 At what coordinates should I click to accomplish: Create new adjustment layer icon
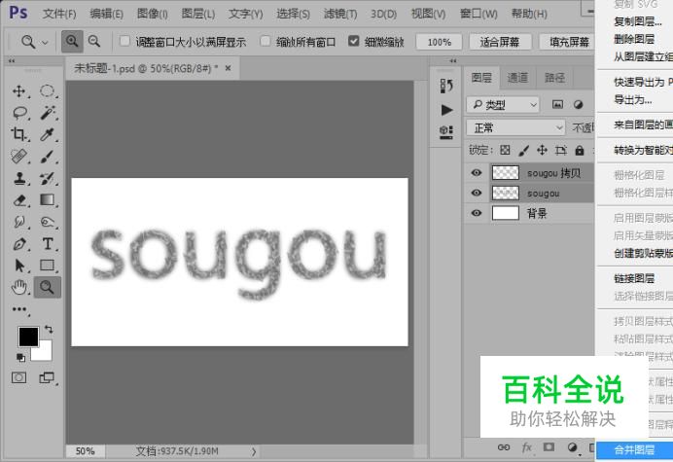(x=572, y=447)
